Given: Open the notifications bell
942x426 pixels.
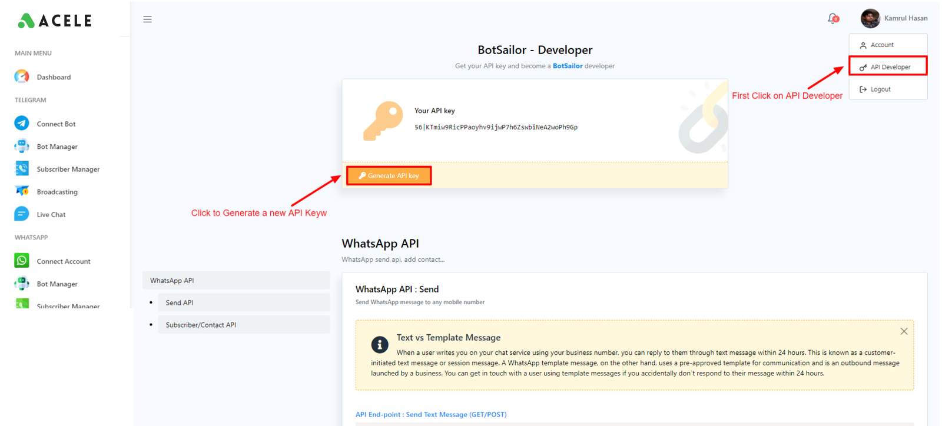Looking at the screenshot, I should 832,19.
